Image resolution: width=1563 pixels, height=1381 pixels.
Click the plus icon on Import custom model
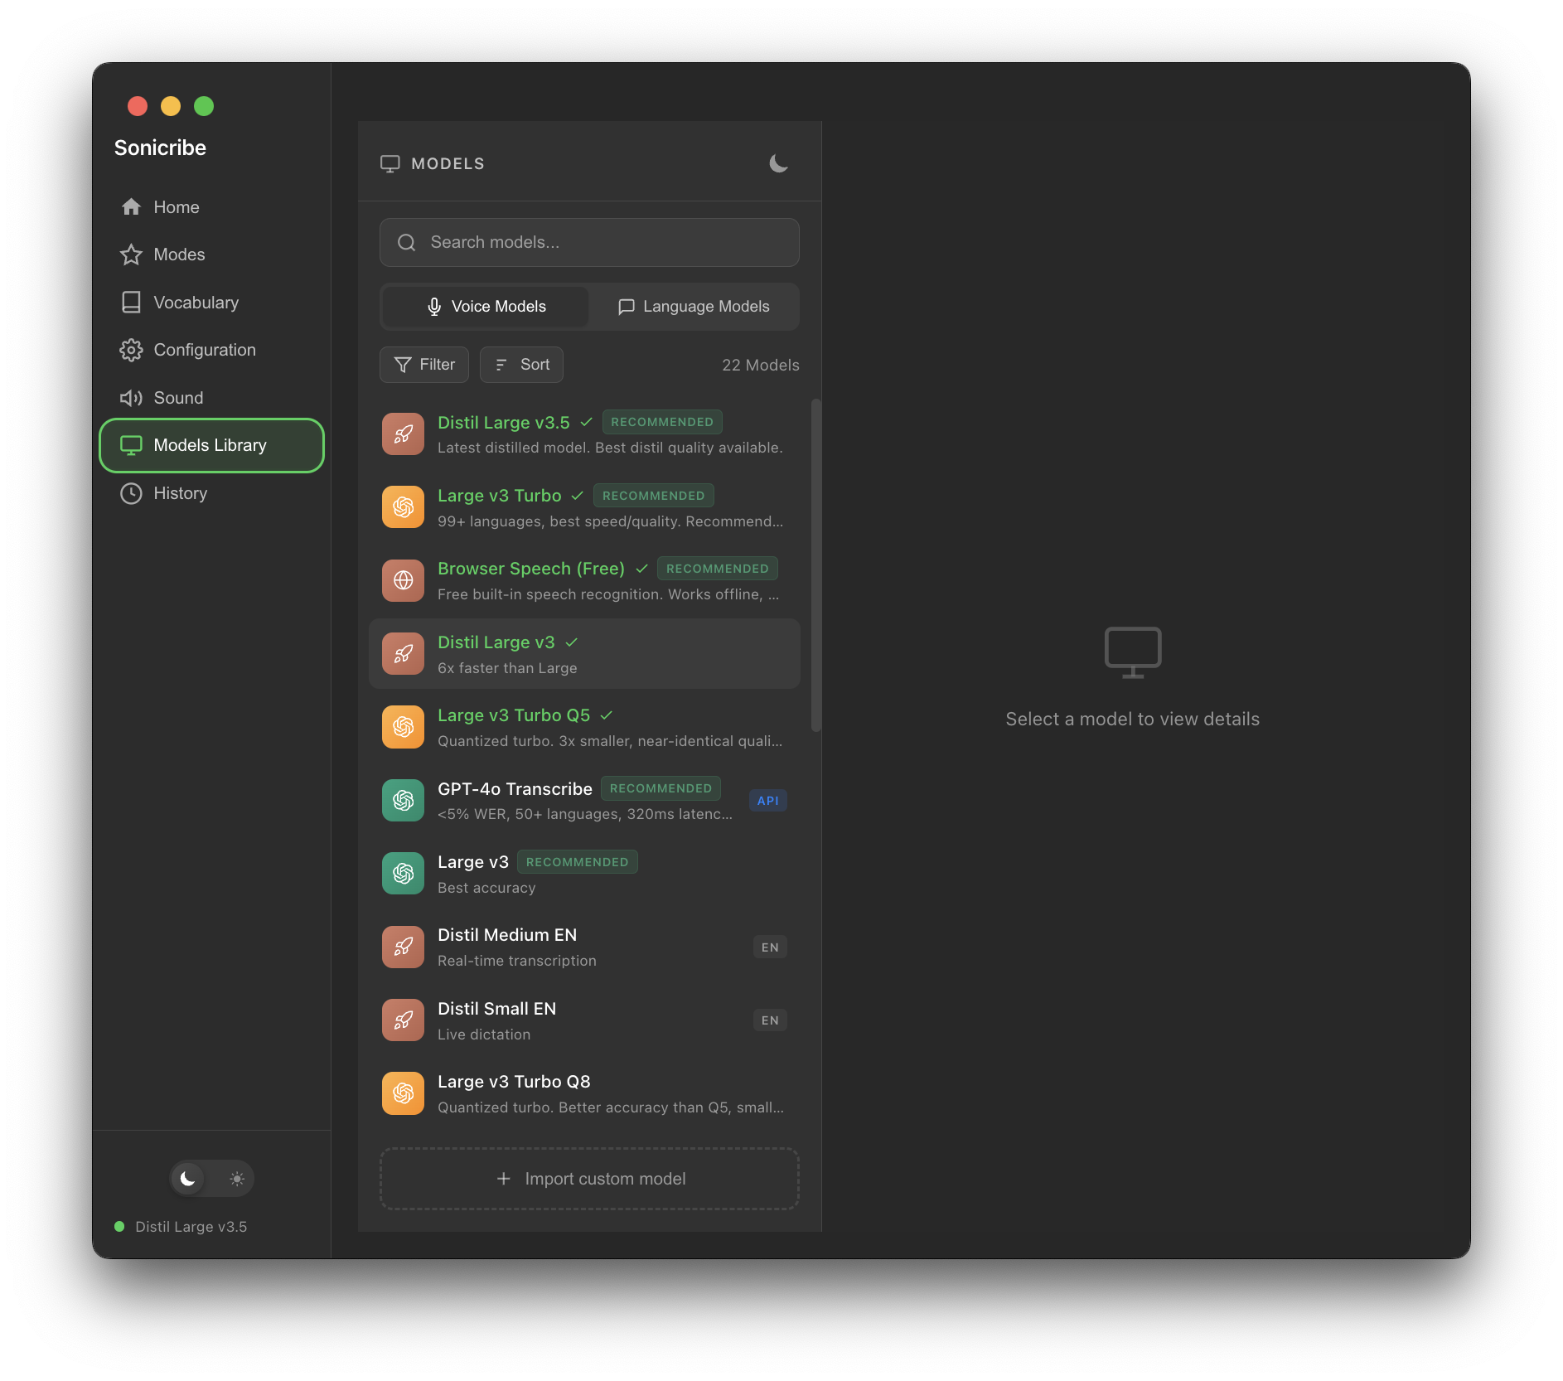(x=503, y=1179)
